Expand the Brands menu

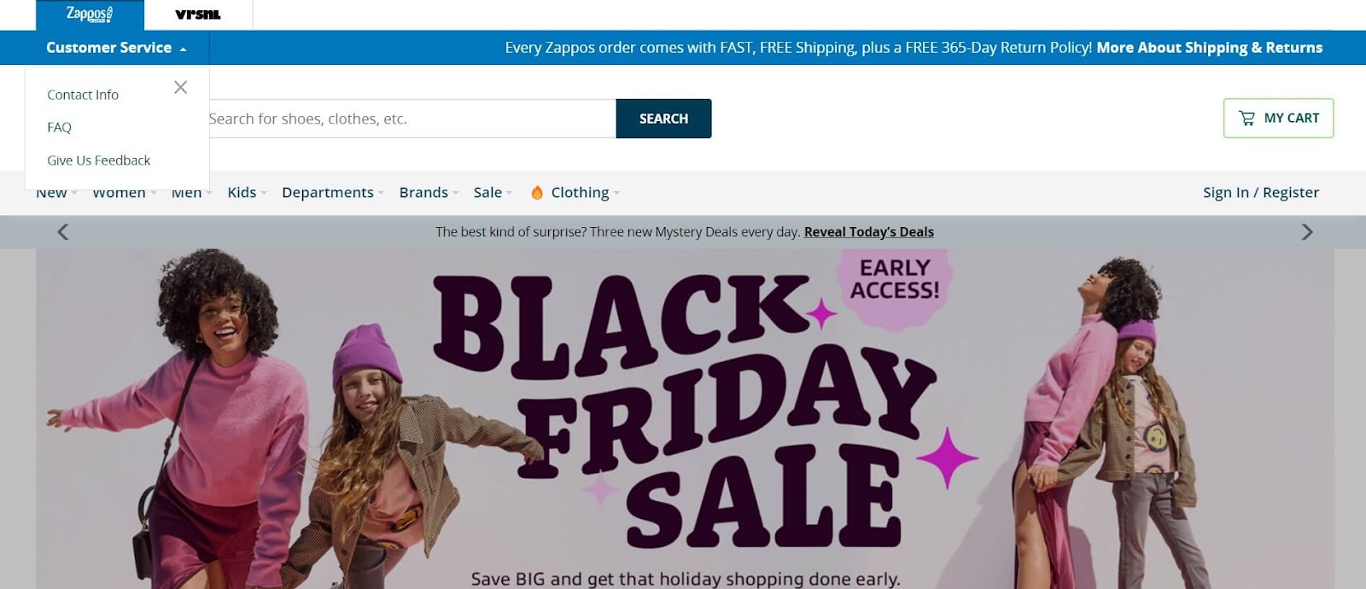coord(429,193)
